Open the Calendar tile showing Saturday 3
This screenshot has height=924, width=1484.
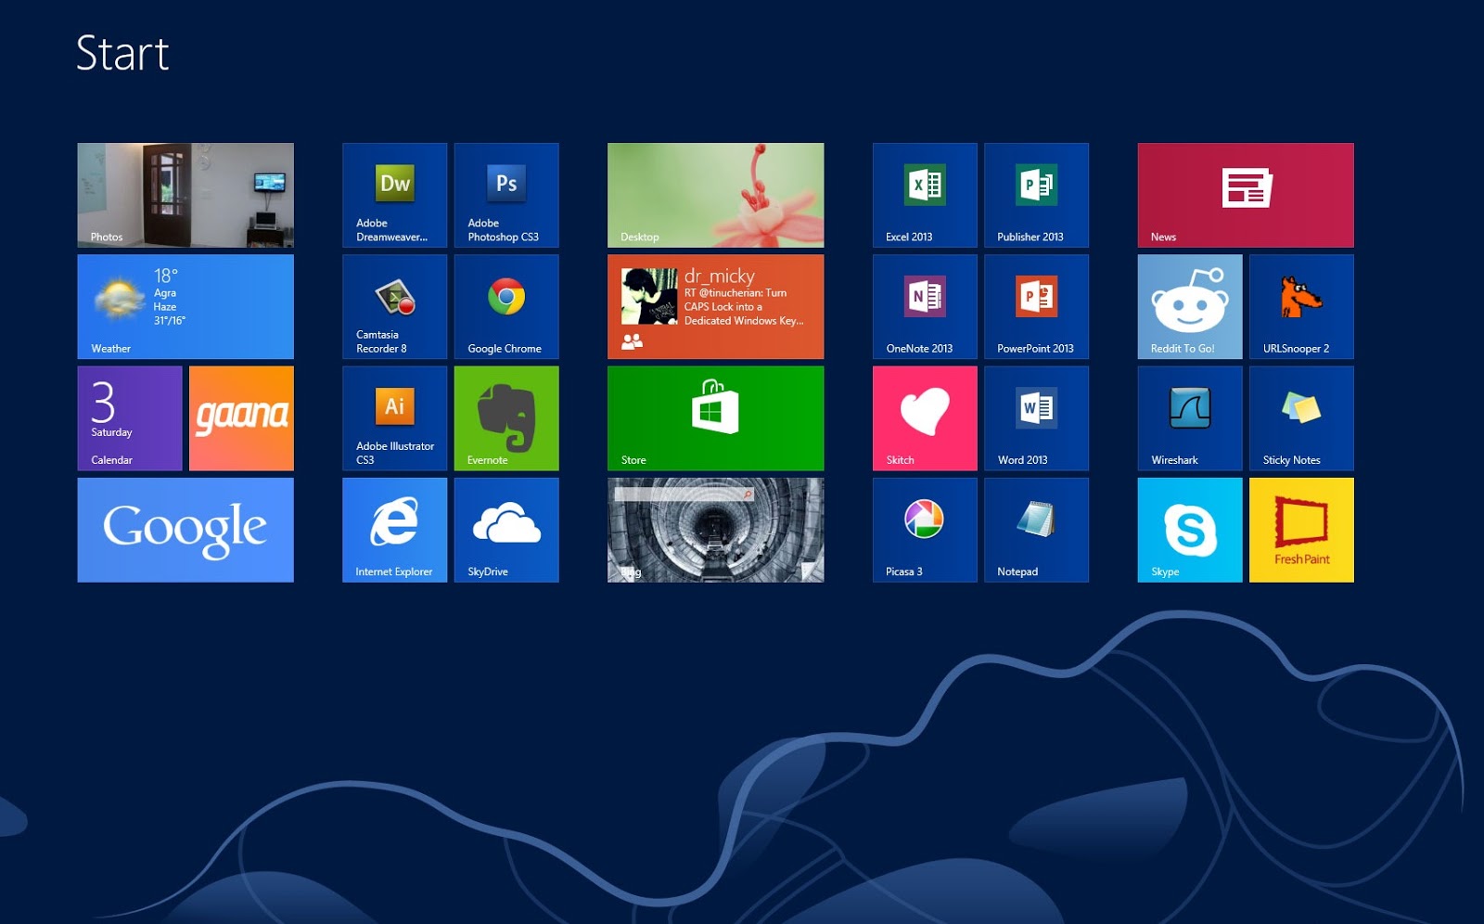tap(130, 418)
